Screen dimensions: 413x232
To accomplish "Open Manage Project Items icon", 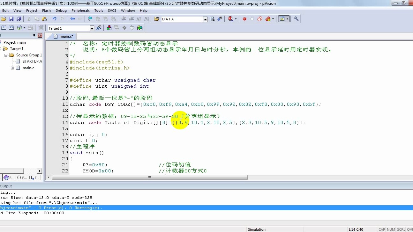I will click(109, 28).
